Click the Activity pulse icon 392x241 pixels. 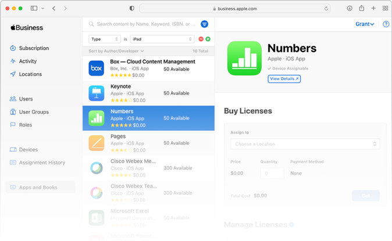pyautogui.click(x=13, y=61)
